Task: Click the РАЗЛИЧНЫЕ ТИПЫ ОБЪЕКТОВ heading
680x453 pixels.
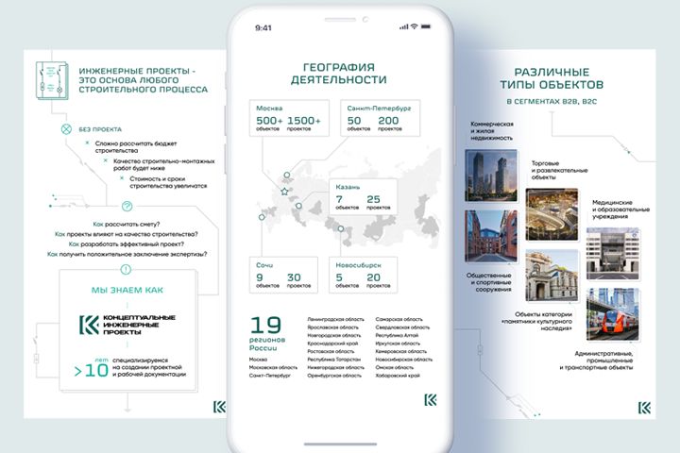Action: tap(552, 78)
